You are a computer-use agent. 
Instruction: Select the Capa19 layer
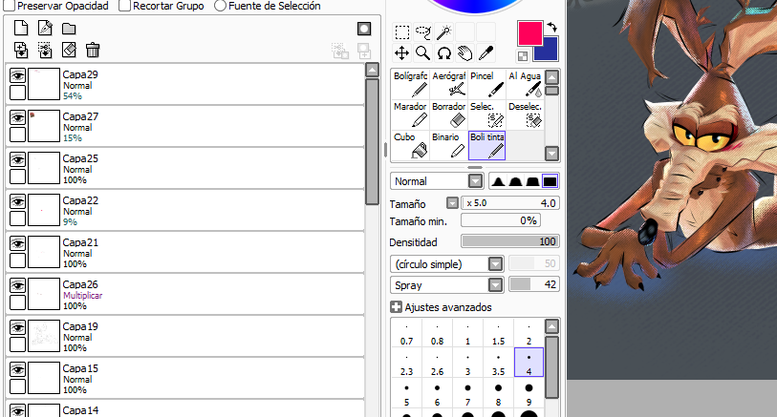click(184, 336)
